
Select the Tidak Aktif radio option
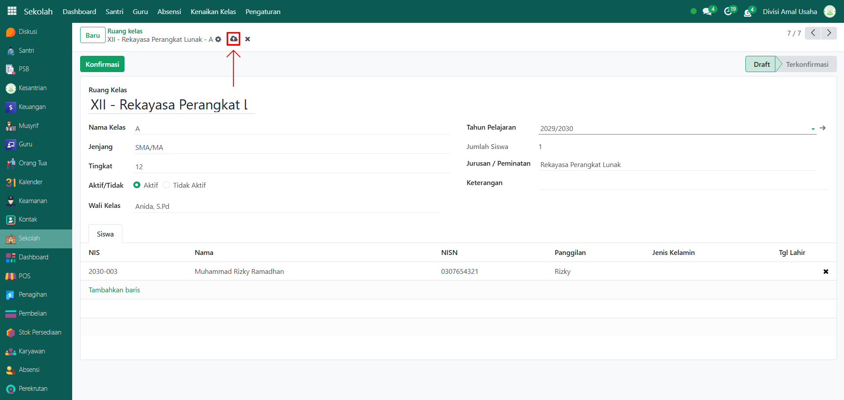point(166,185)
